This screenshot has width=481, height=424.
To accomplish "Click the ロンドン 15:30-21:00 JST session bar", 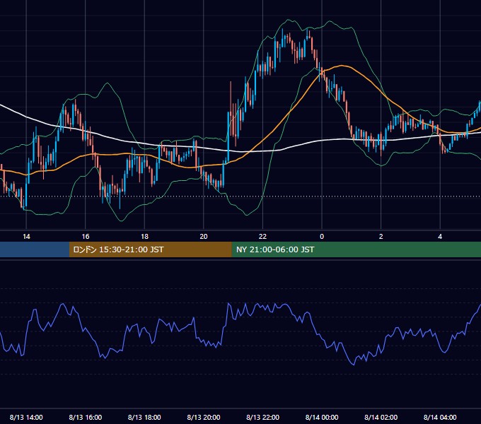I will 150,249.
